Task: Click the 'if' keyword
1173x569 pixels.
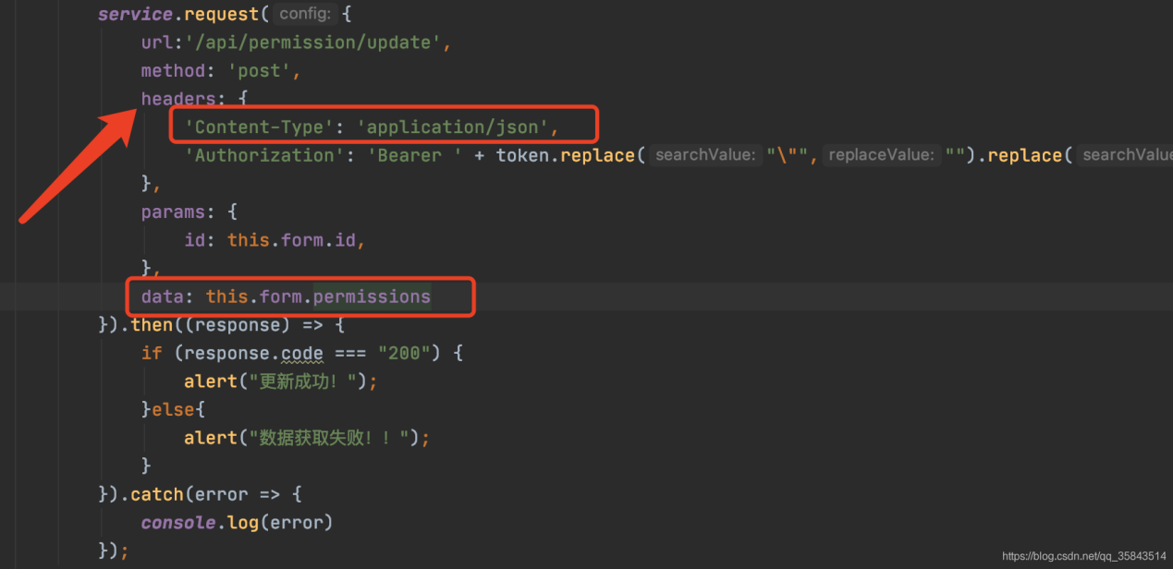Action: click(x=152, y=353)
